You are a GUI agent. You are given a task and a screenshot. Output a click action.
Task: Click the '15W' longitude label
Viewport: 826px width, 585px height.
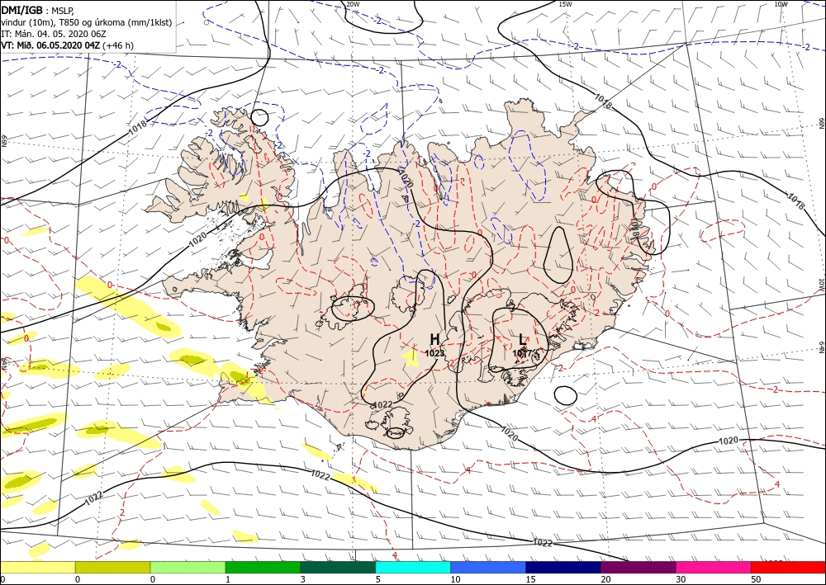point(565,4)
